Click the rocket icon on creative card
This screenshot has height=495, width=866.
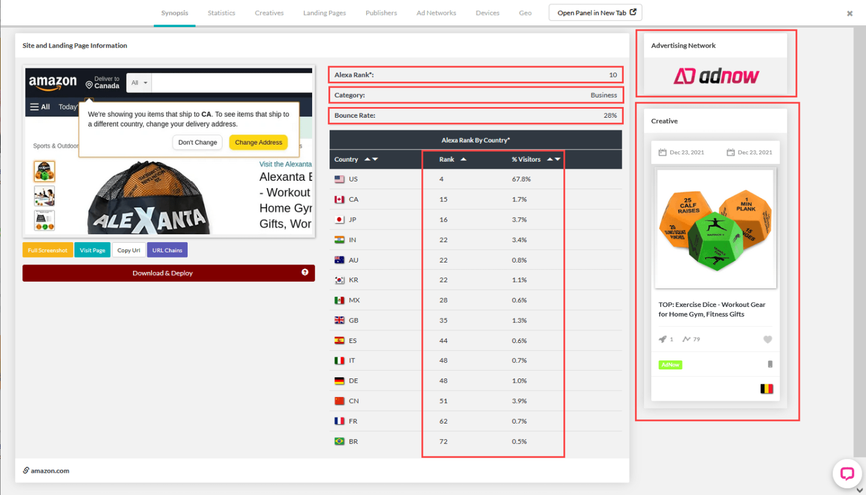pos(663,339)
